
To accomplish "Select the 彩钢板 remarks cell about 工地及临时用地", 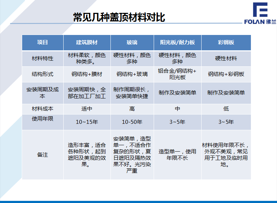I will (x=226, y=155).
